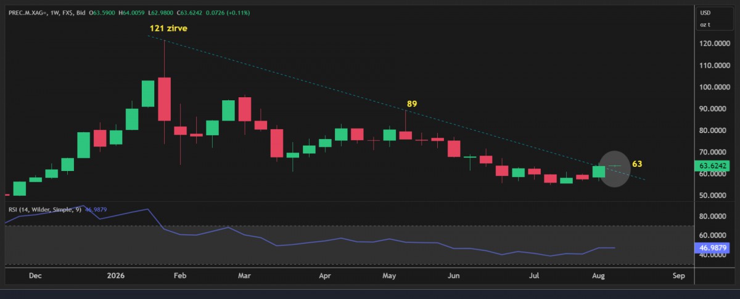Viewport: 740px width, 299px height.
Task: Click the Bid label in chart legend
Action: [x=80, y=12]
